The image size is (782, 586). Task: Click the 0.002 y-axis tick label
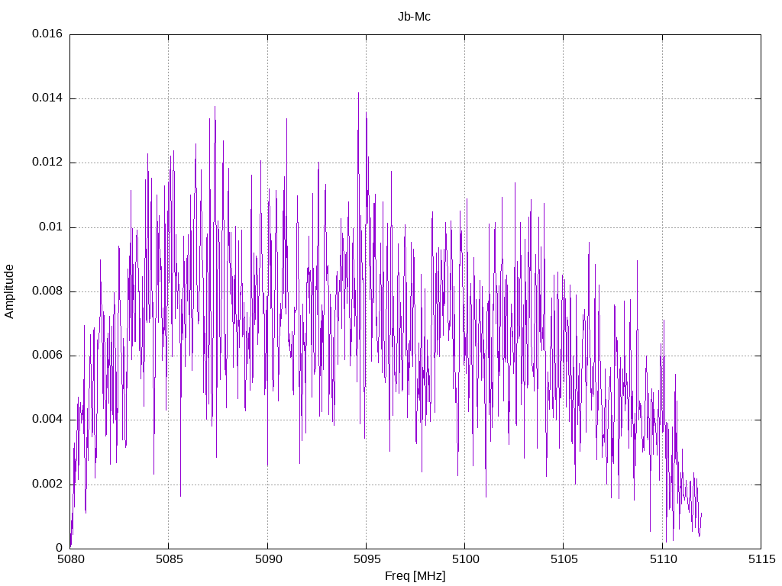click(47, 484)
